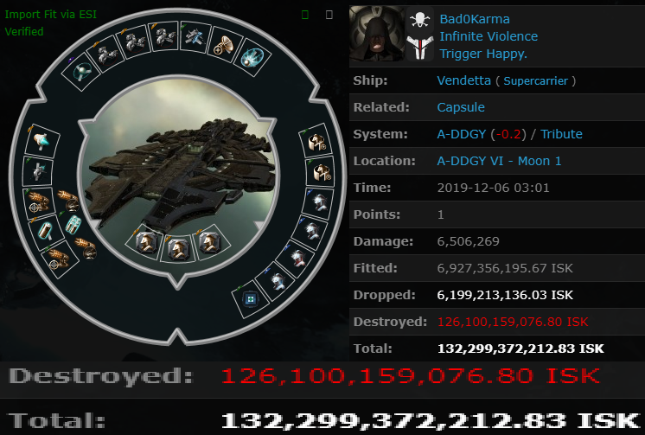Click the A-DDGY VI - Moon 1 location
Viewport: 645px width, 435px height.
499,161
